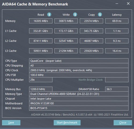Select L3 Cache copy 25928 MB/s
The width and height of the screenshot is (134, 129).
tap(91, 51)
